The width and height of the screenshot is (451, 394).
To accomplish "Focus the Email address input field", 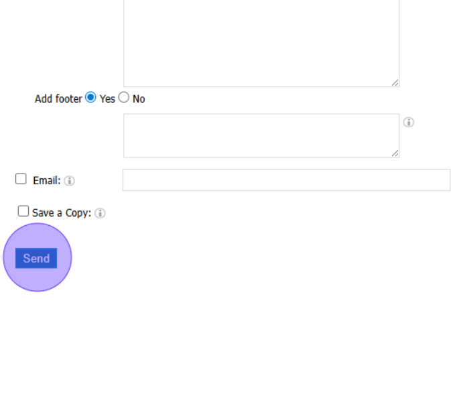I will pyautogui.click(x=286, y=180).
